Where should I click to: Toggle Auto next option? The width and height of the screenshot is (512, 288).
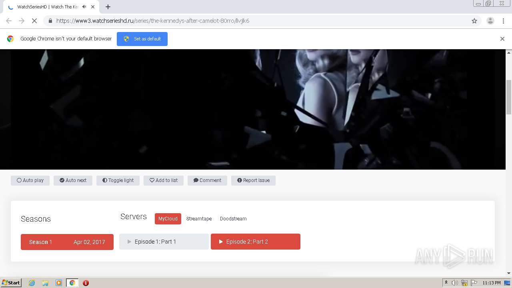73,180
